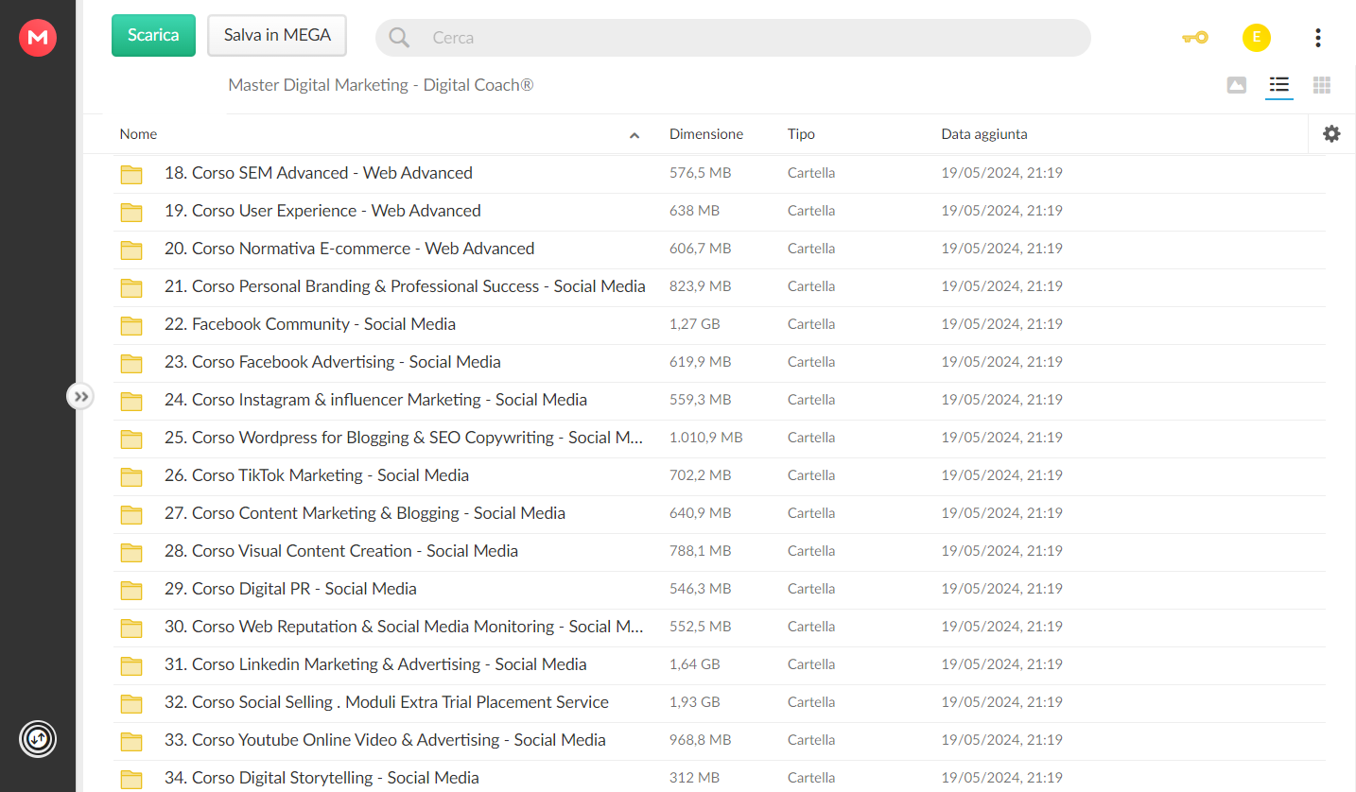Select '32. Corso Social Selling' folder name

point(387,702)
